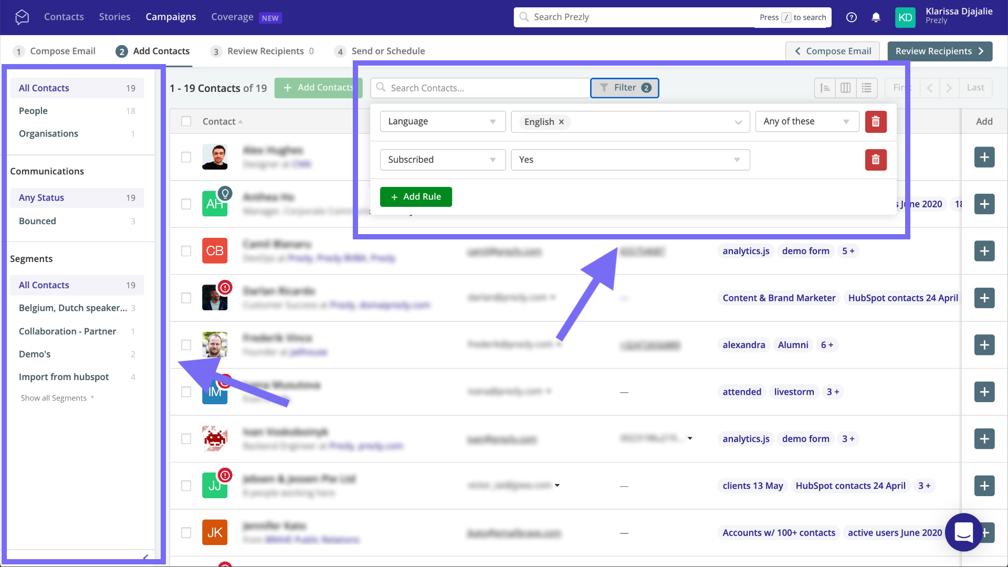This screenshot has width=1008, height=567.
Task: Click the green Add Rule button
Action: 416,197
